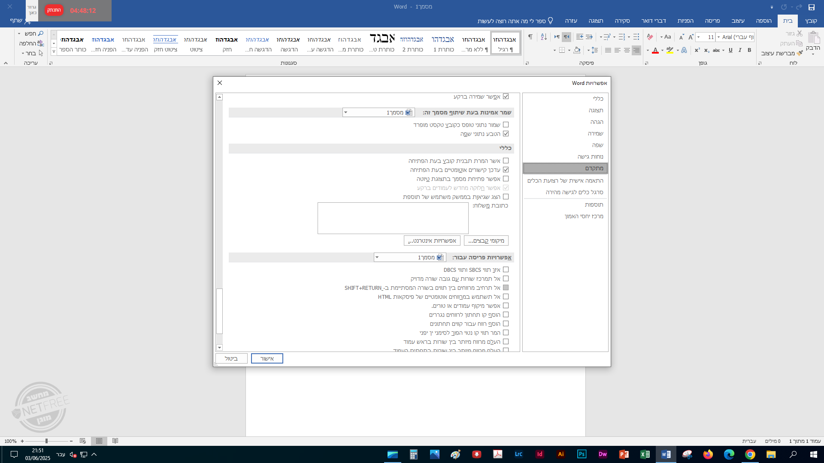This screenshot has width=824, height=463.
Task: Click the 'אפשרויות אינטרנט...' button
Action: click(432, 241)
